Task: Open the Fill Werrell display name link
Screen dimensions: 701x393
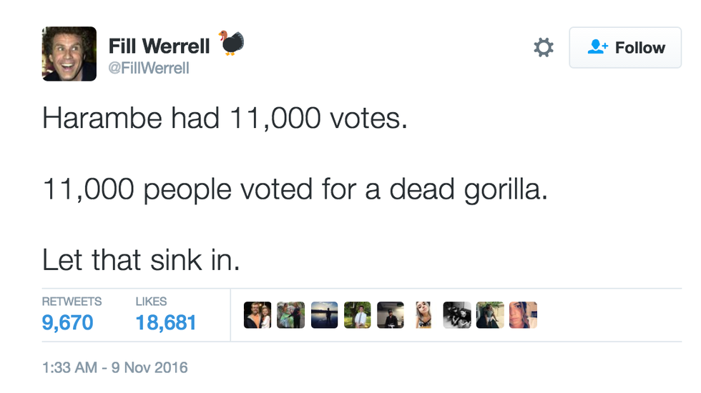Action: pos(159,46)
